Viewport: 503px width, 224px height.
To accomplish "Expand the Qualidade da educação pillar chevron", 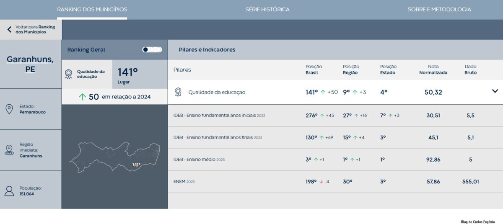I will point(495,91).
